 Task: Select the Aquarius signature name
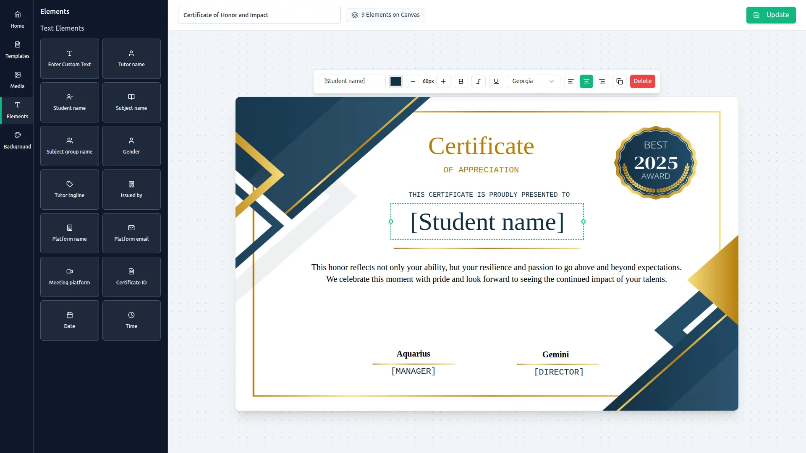pyautogui.click(x=413, y=354)
